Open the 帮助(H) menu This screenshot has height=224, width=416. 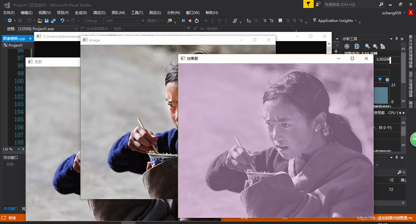(212, 13)
